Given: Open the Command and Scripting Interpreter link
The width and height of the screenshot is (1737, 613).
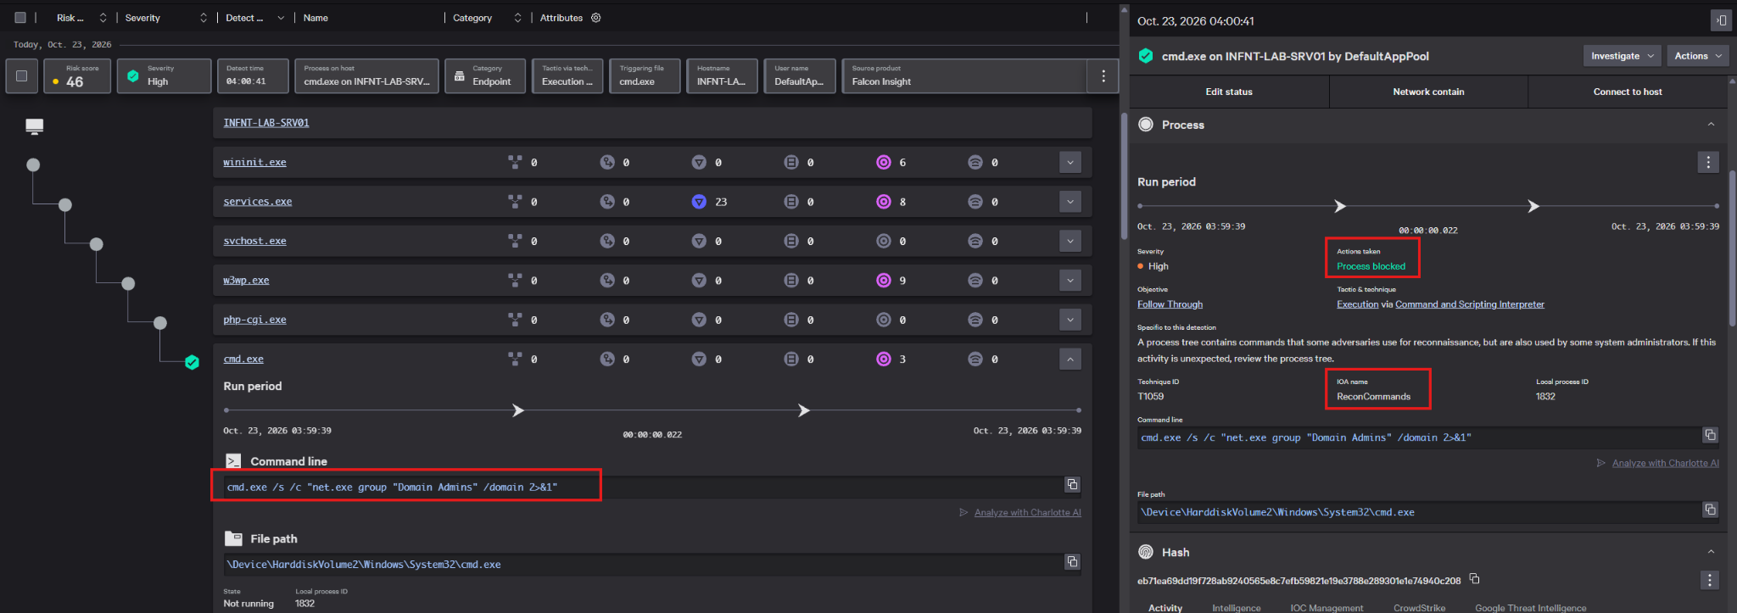Looking at the screenshot, I should 1470,304.
